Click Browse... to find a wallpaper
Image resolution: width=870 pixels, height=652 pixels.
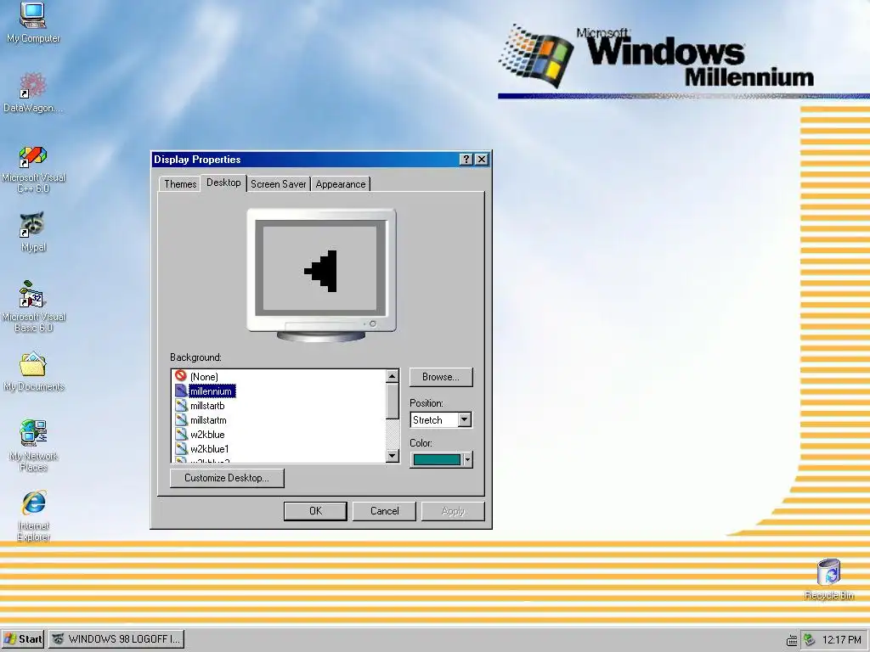441,377
